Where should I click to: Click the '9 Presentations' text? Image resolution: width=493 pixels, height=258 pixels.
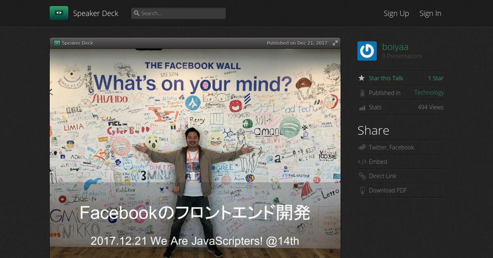coord(402,56)
